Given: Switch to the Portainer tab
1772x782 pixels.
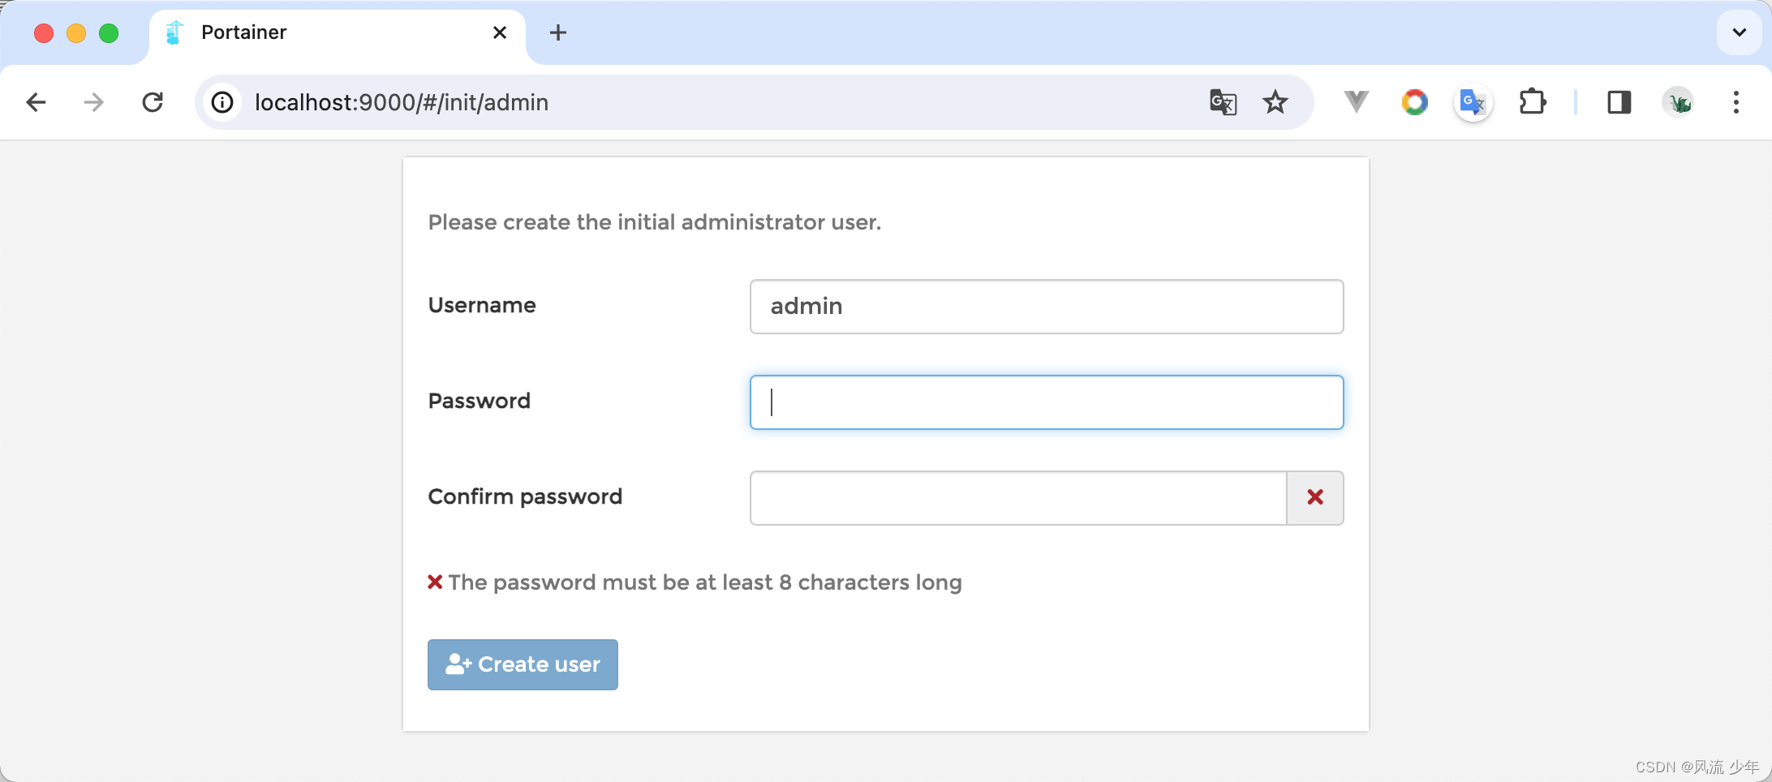Looking at the screenshot, I should click(x=338, y=33).
